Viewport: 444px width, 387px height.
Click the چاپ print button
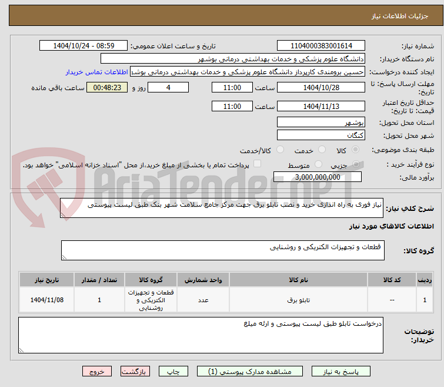pyautogui.click(x=173, y=372)
